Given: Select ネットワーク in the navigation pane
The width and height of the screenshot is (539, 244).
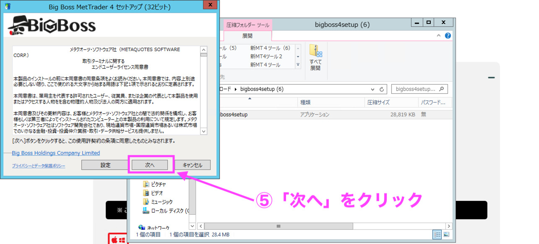Looking at the screenshot, I should [158, 228].
